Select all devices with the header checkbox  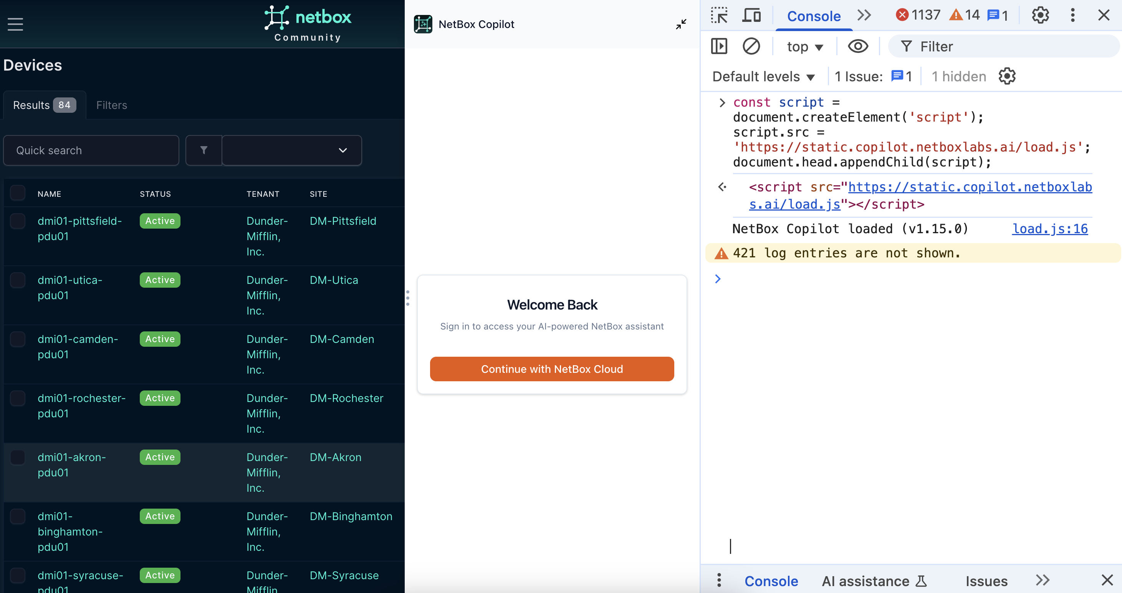point(17,193)
